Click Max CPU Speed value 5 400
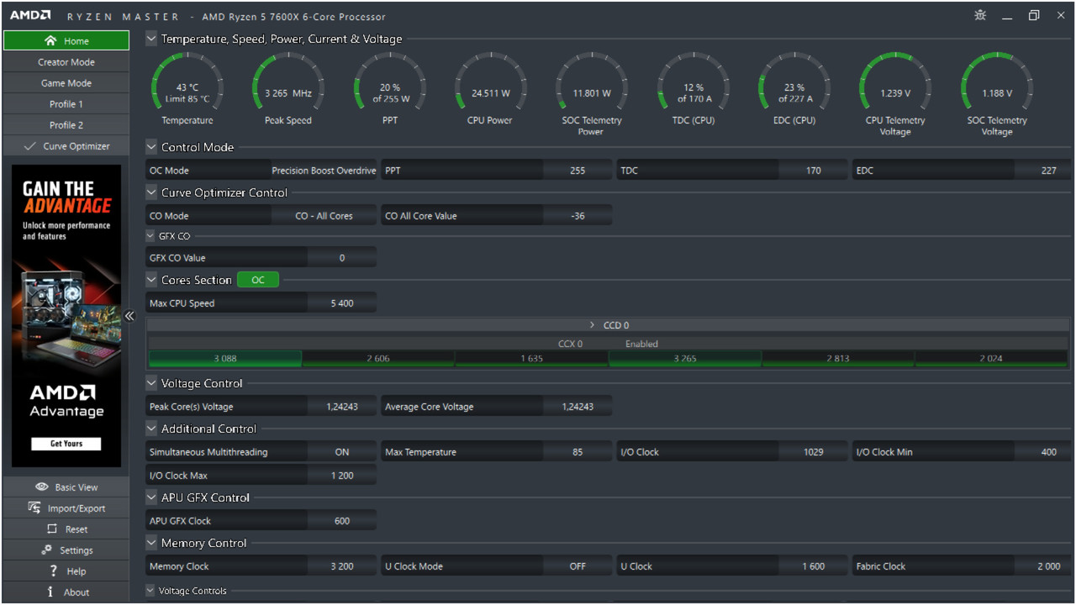The width and height of the screenshot is (1076, 605). (x=342, y=303)
